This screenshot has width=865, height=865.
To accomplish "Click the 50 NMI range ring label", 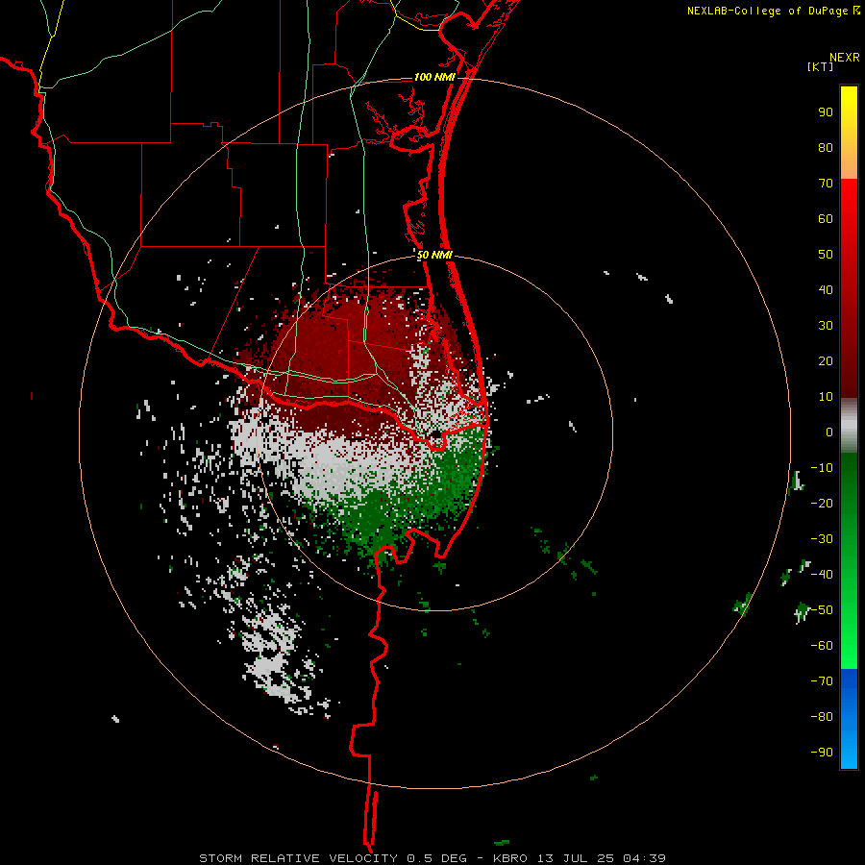I will pyautogui.click(x=434, y=255).
